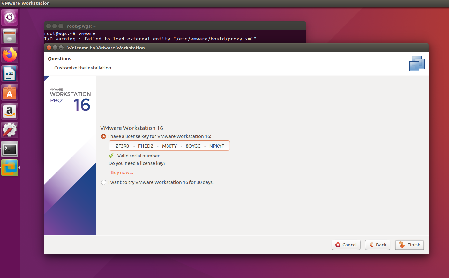Select 'I have a license key' option
The height and width of the screenshot is (278, 449).
pos(104,136)
